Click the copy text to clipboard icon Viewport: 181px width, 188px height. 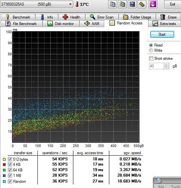pos(112,4)
